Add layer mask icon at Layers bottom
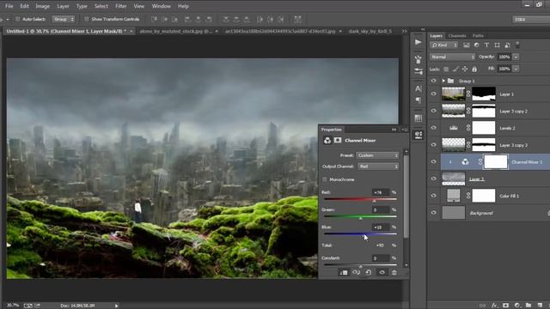 pyautogui.click(x=505, y=306)
